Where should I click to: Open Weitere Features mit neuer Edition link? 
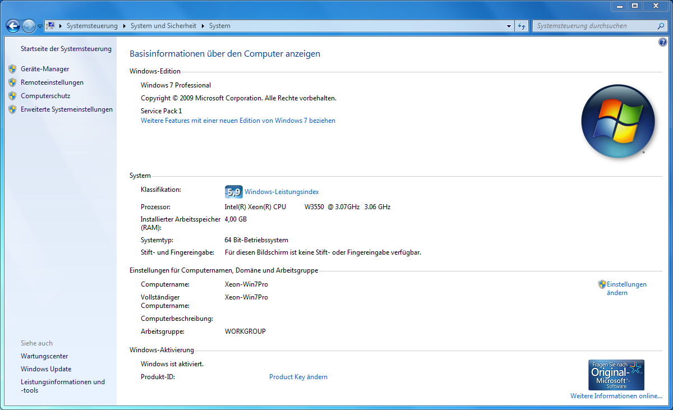click(238, 121)
